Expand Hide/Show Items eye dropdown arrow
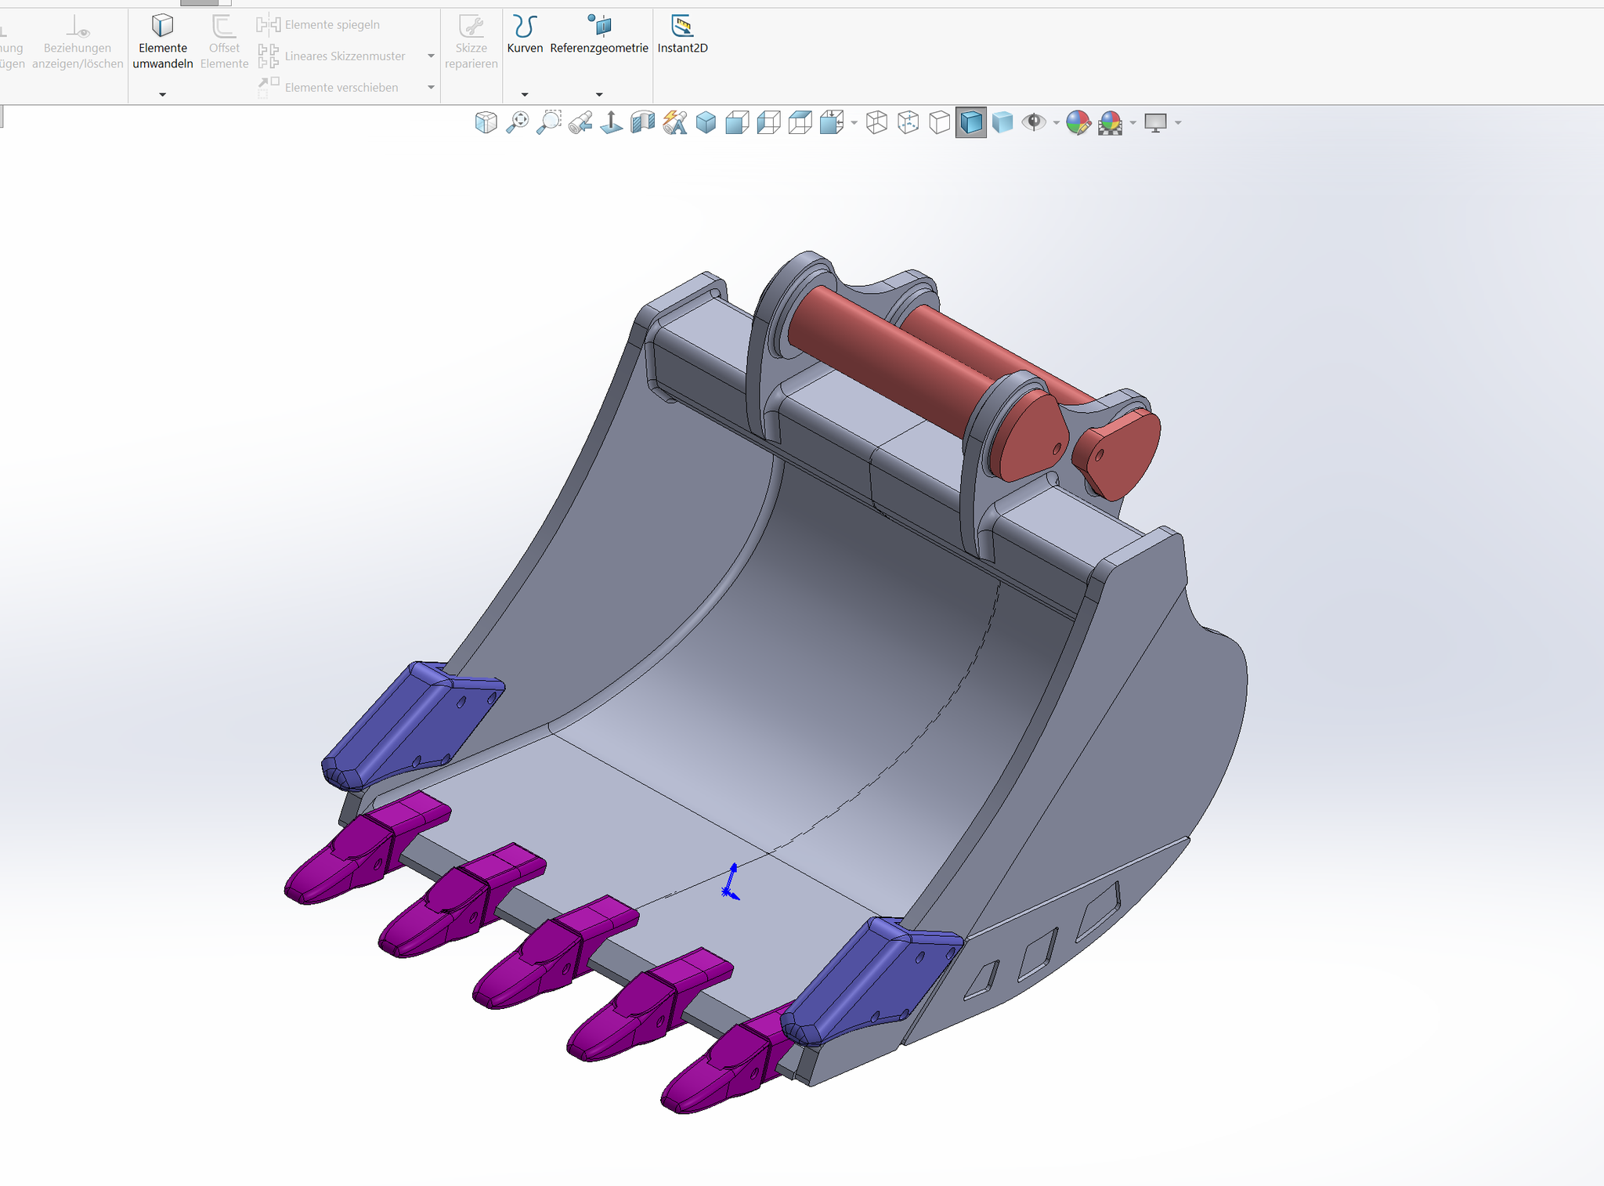Viewport: 1604px width, 1186px height. (x=1057, y=123)
